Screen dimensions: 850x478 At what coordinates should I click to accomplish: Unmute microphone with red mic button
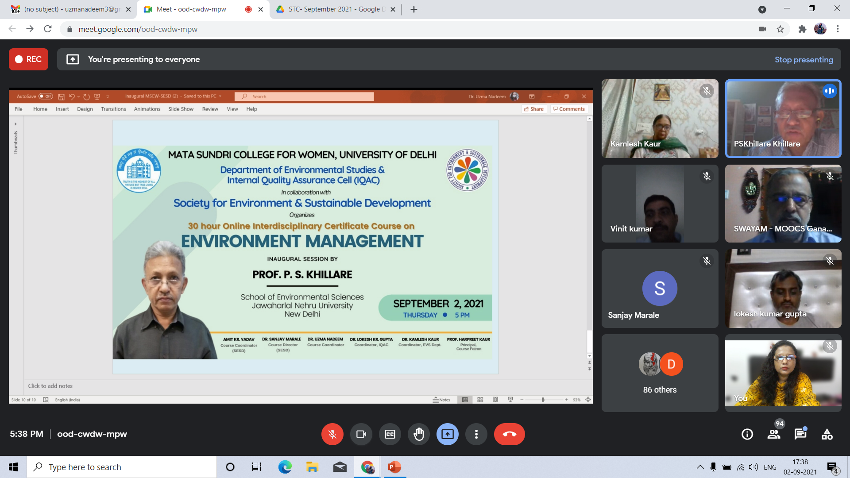[332, 434]
